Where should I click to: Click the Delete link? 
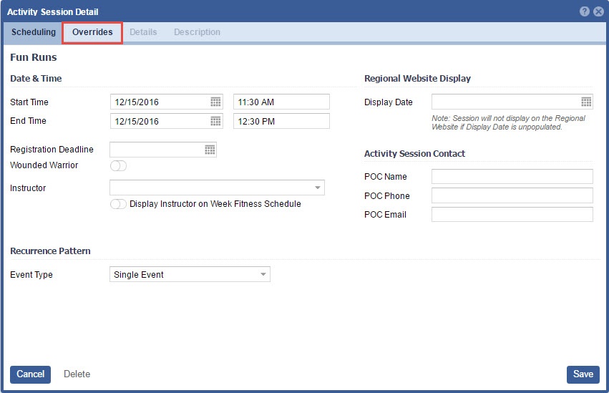tap(77, 374)
